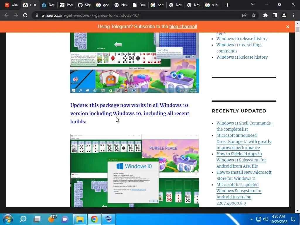
Task: Close the active winaero tab
Action: pos(35,5)
